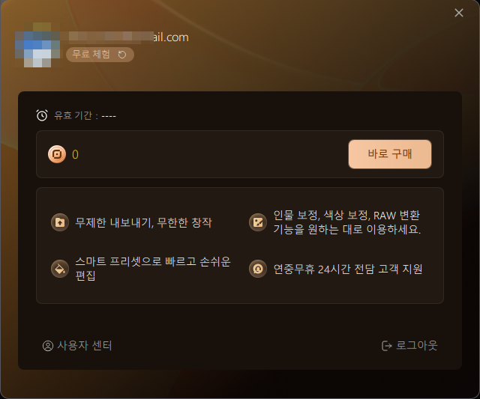
Task: Sign out via the 로그아웃 link
Action: tap(409, 346)
